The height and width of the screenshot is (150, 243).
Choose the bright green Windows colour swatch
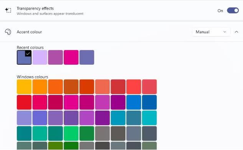click(71, 134)
